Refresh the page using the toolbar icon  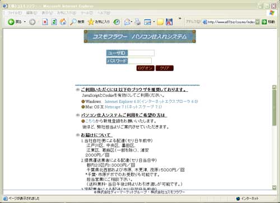54,22
